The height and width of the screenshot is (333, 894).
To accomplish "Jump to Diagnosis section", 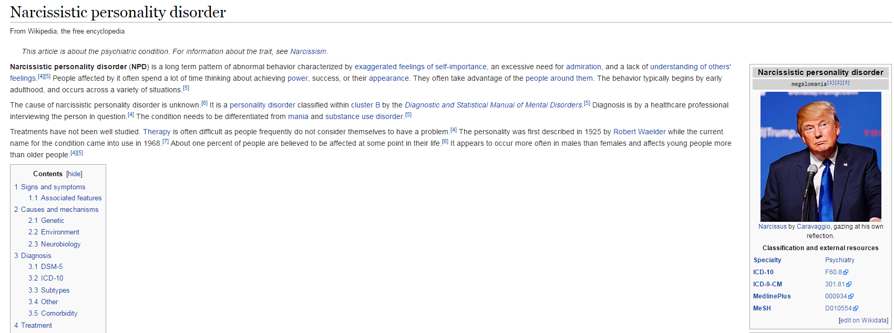I will [x=33, y=255].
